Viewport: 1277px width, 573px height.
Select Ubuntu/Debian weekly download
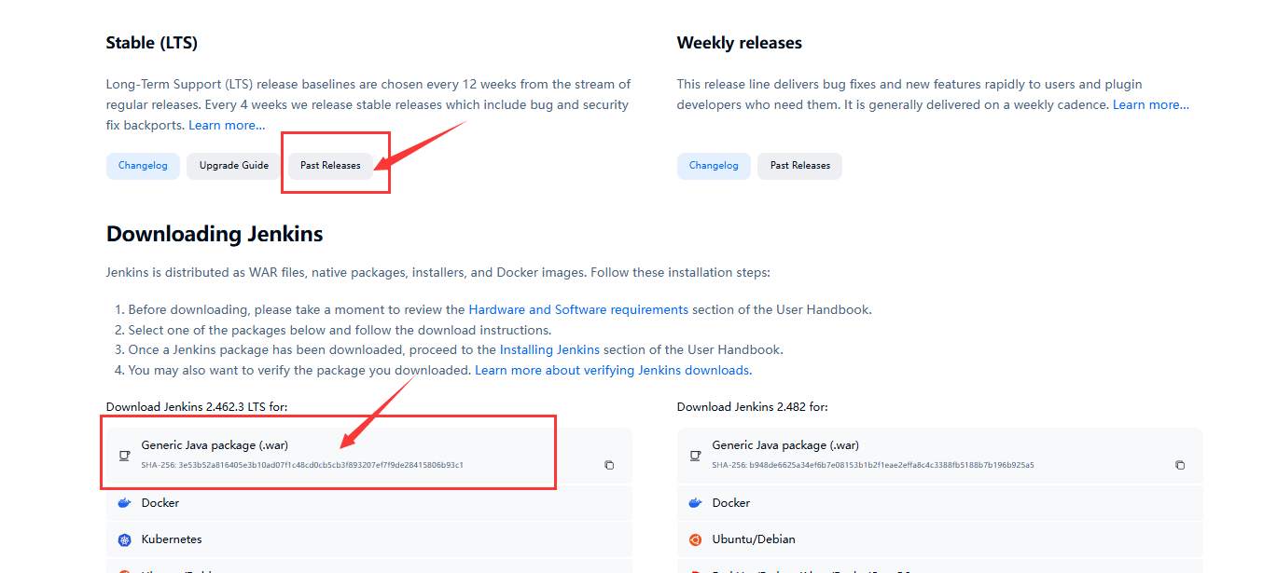(x=753, y=539)
